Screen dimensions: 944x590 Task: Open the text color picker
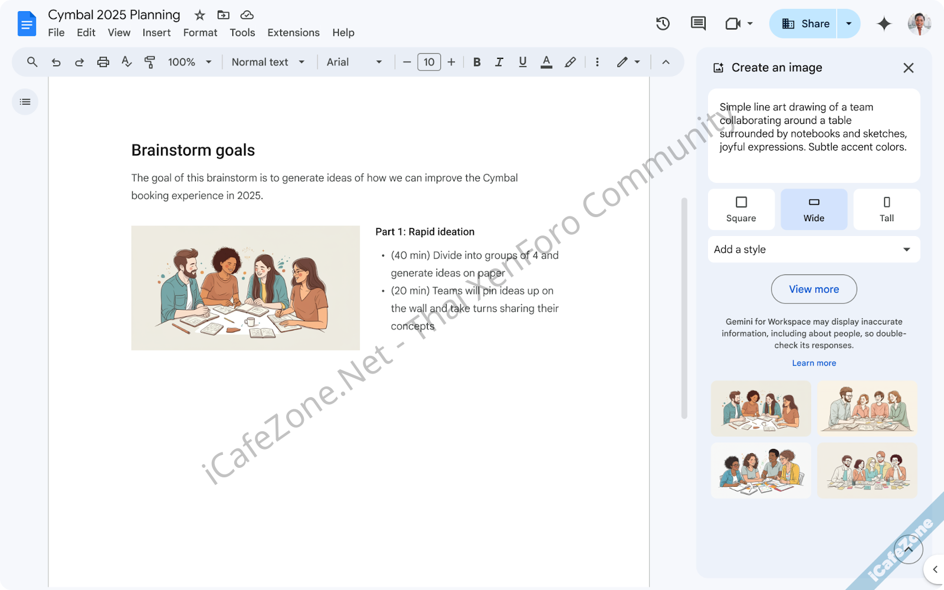coord(546,62)
